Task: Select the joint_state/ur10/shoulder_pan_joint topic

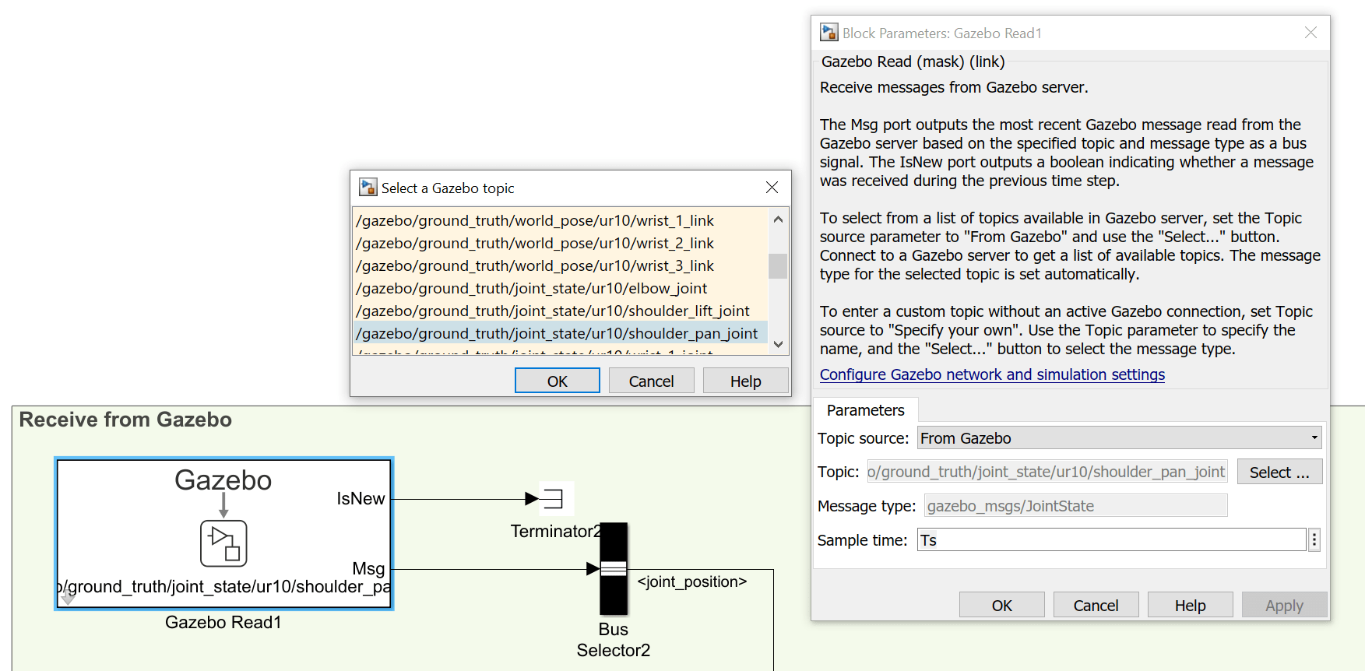Action: 561,333
